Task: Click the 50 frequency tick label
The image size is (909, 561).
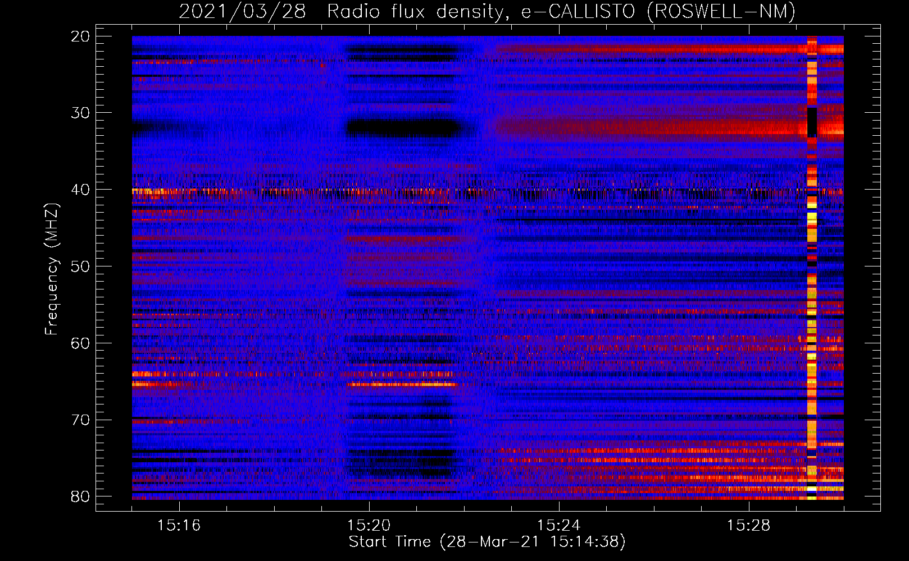Action: [80, 266]
